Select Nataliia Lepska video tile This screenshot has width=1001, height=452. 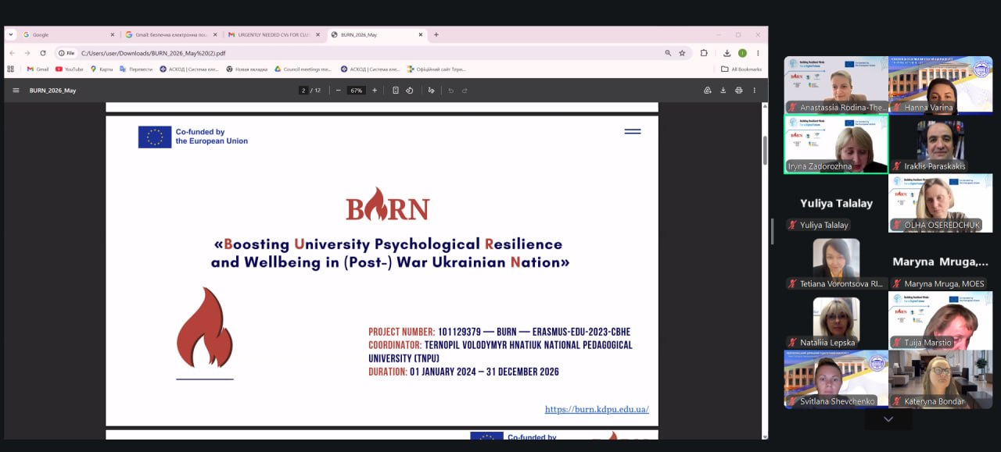click(836, 320)
